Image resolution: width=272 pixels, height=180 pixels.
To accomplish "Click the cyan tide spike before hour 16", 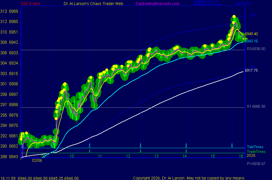I will 232,145.
